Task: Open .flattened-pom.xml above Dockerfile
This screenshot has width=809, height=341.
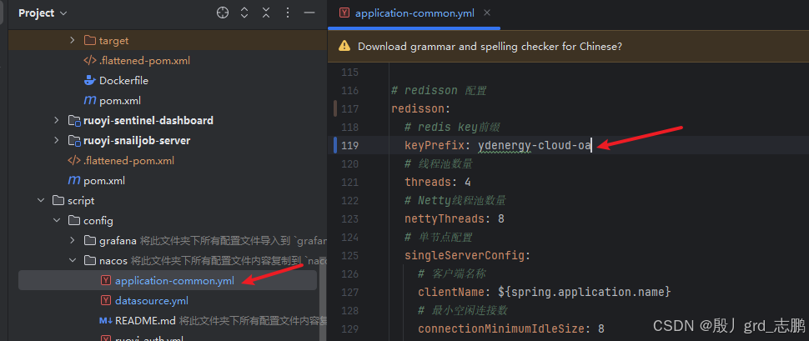Action: [144, 60]
